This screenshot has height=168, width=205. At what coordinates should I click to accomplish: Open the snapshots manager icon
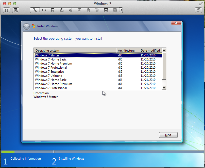16,10
